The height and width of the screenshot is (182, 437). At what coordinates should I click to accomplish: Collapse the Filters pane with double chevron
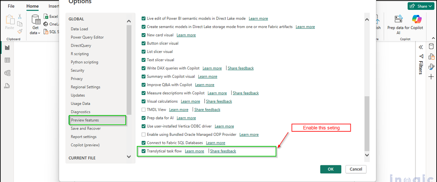(421, 47)
